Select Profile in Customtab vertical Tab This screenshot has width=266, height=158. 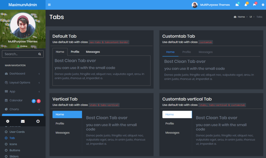177,123
